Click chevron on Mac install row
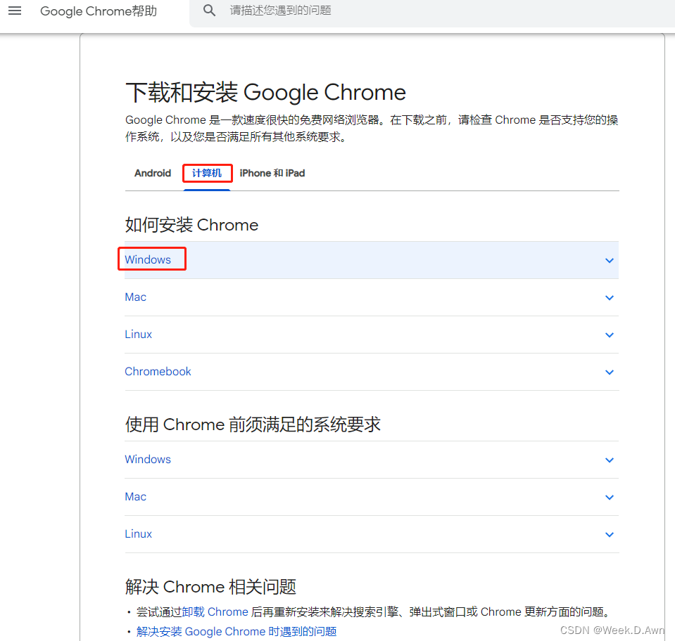675x641 pixels. [609, 298]
